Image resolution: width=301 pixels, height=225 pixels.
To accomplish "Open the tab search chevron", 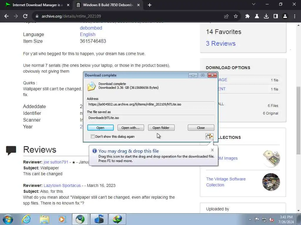I will point(254,4).
